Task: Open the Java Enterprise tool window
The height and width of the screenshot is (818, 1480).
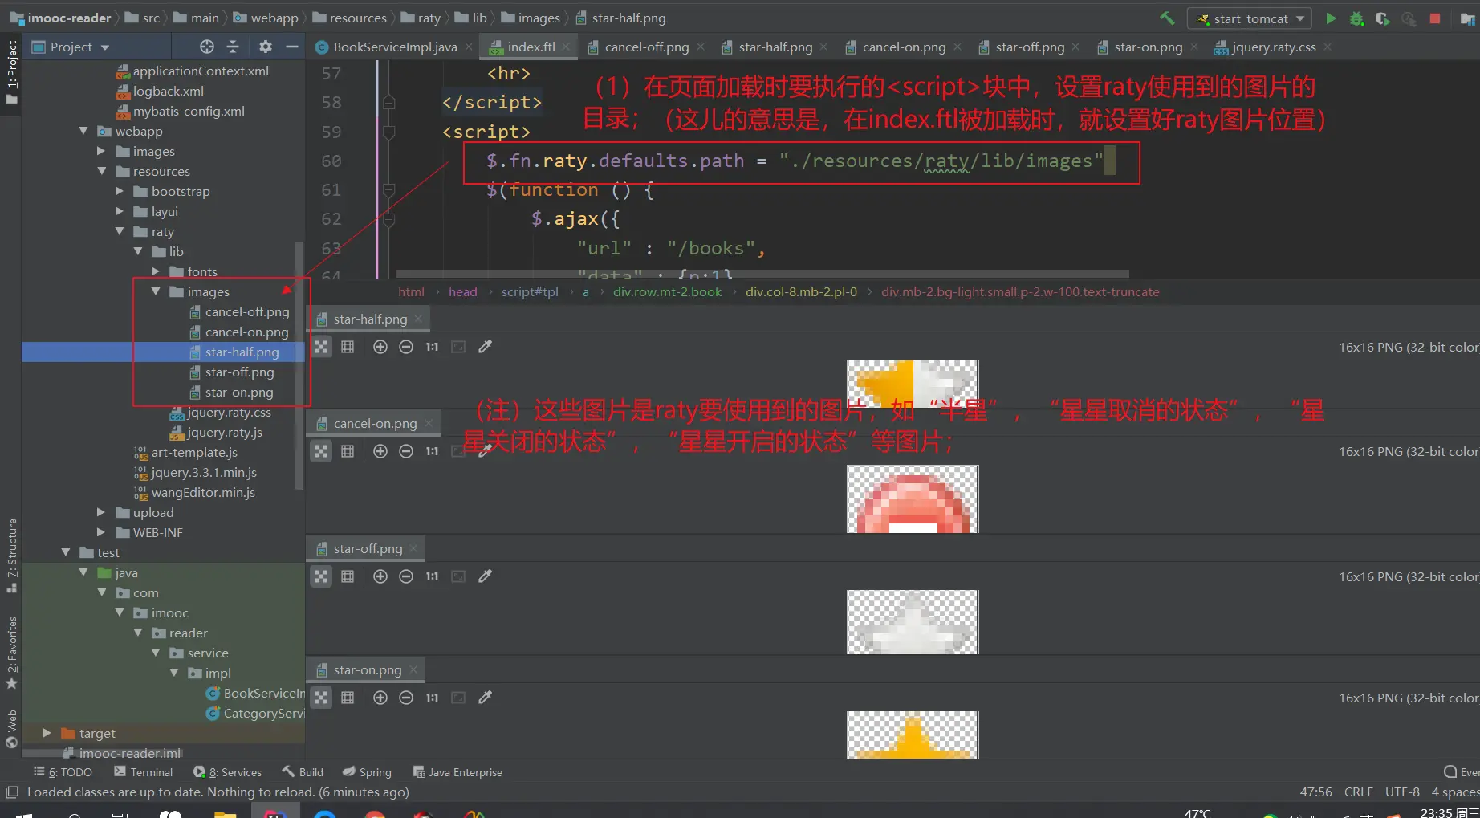Action: click(x=457, y=772)
